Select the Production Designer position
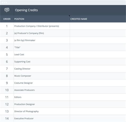 [24, 104]
